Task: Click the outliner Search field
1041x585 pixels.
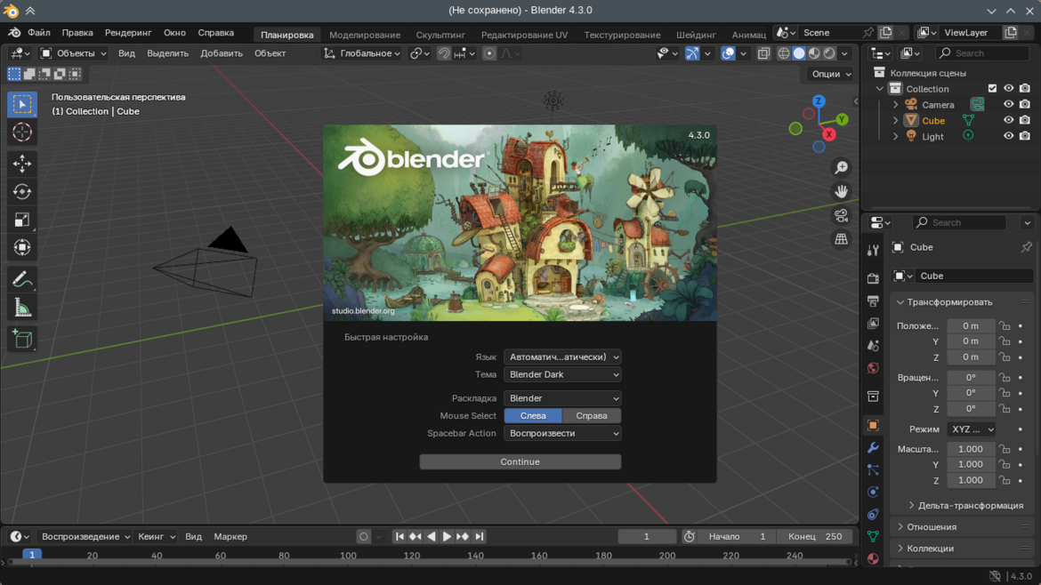Action: pyautogui.click(x=982, y=53)
